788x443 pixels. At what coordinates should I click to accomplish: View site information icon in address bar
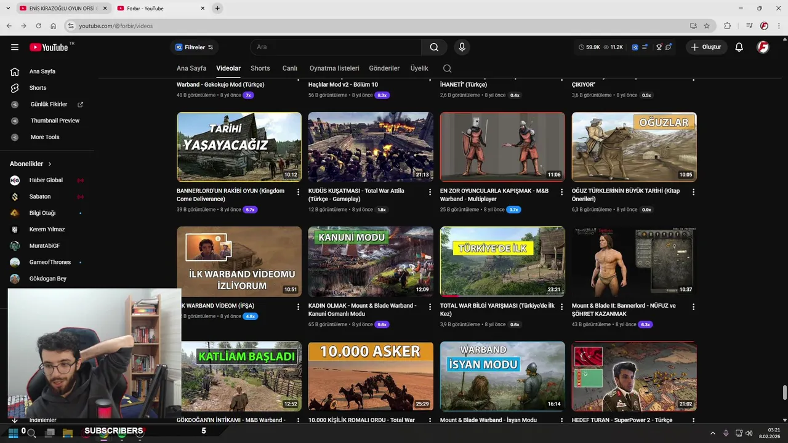71,26
